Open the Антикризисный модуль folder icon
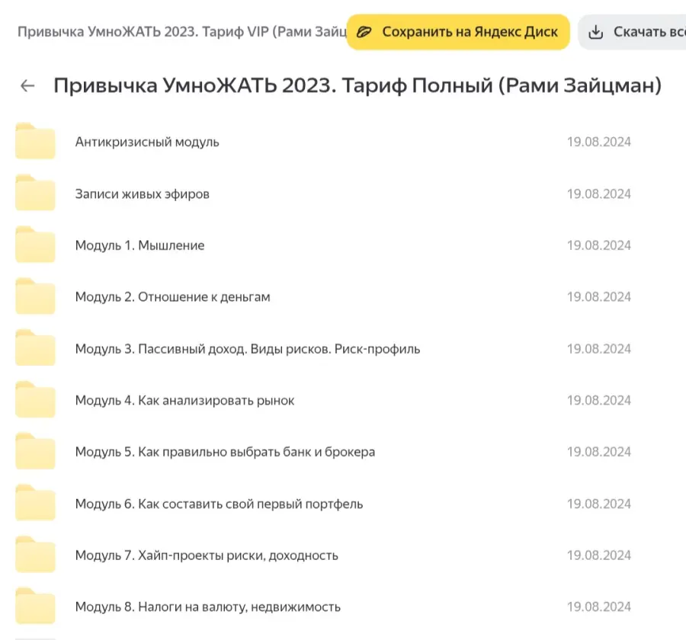This screenshot has width=686, height=640. (35, 142)
